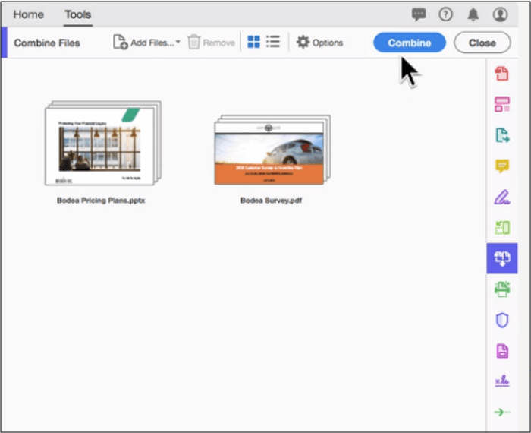Open the yellow Comment tool
The width and height of the screenshot is (531, 433).
[x=502, y=166]
